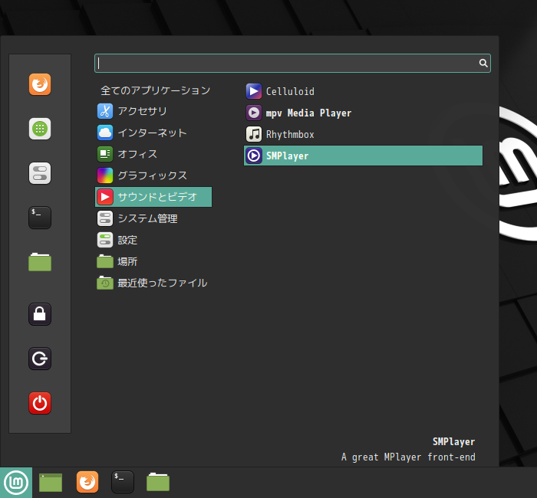Viewport: 537px width, 498px height.
Task: Launch mpv Media Player
Action: coord(363,113)
